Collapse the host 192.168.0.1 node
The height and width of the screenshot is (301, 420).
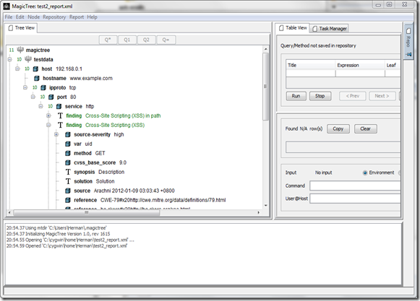[x=17, y=69]
